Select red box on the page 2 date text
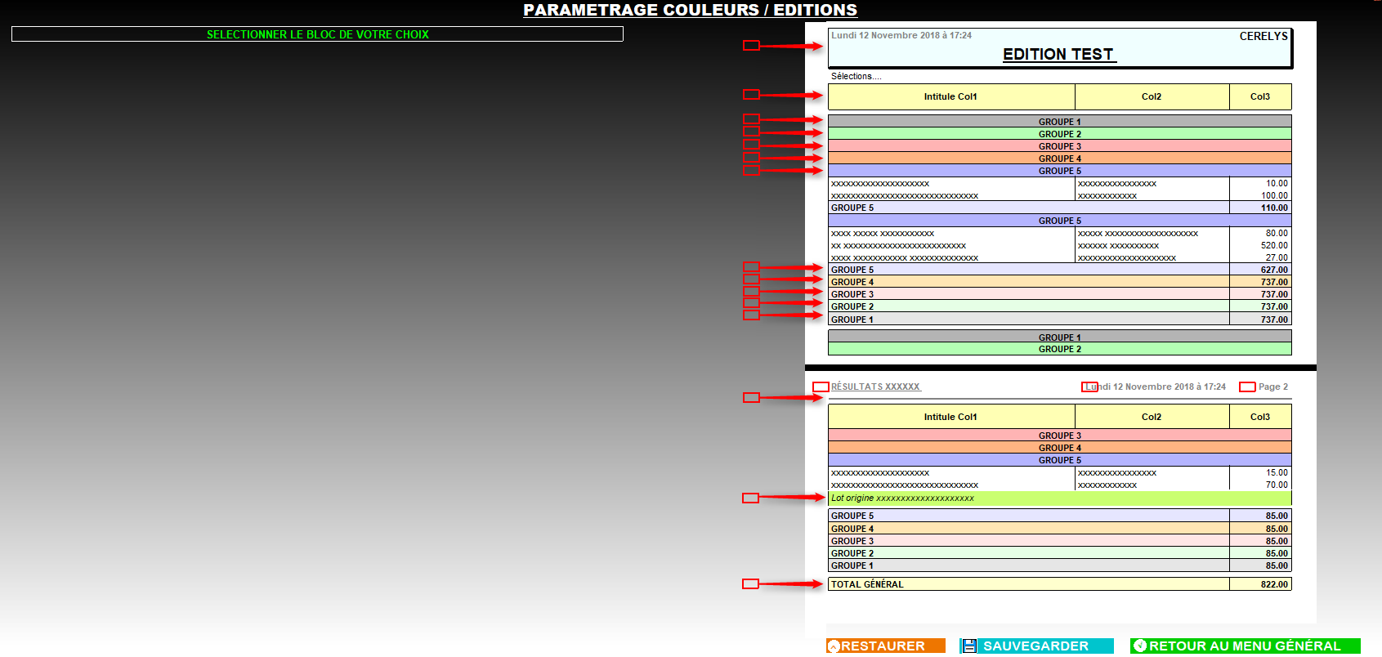 pos(1089,387)
